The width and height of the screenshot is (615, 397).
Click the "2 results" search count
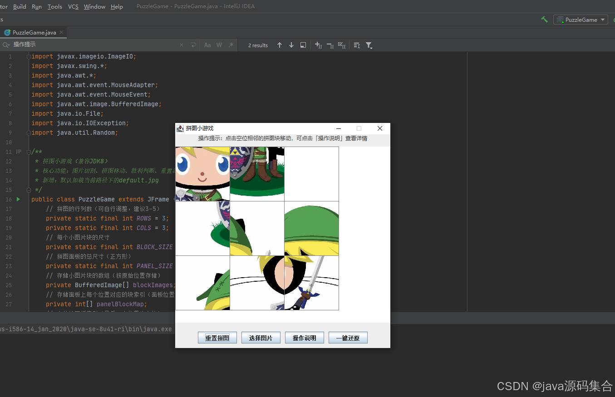(x=258, y=45)
